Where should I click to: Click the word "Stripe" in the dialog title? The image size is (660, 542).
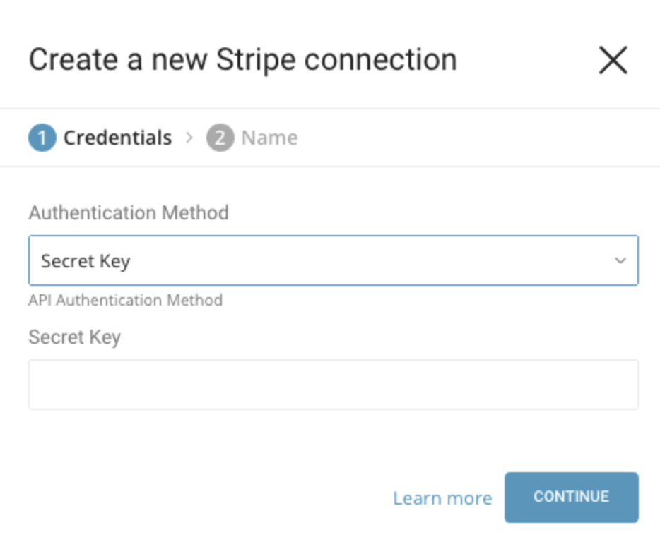255,60
